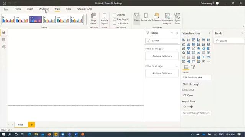Expand the Themes gallery dropdown
This screenshot has width=245, height=137.
coord(85,20)
